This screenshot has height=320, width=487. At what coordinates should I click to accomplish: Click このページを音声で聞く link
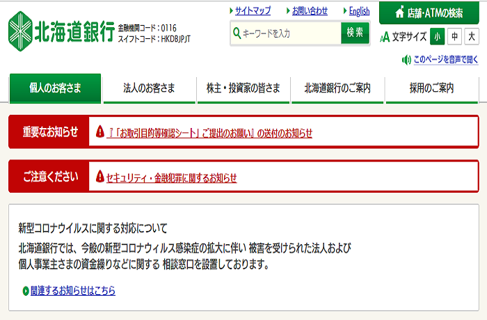(446, 59)
